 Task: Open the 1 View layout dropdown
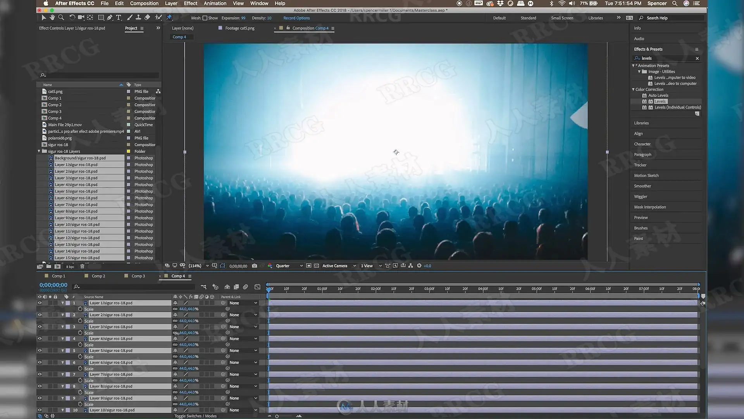(x=371, y=266)
